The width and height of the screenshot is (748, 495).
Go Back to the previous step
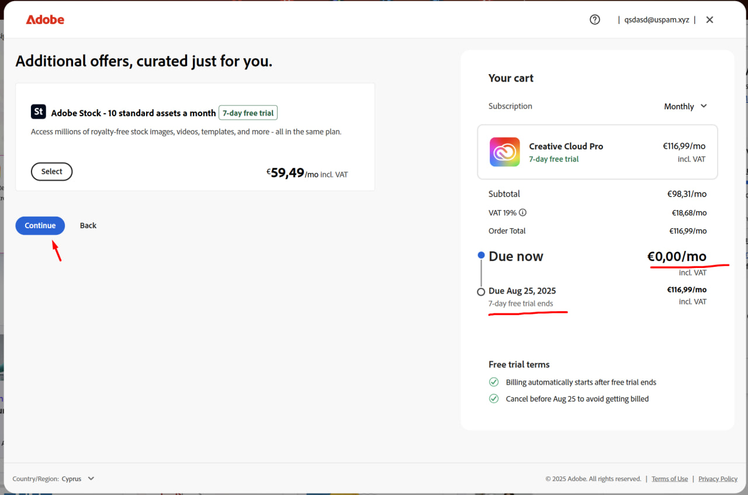88,225
